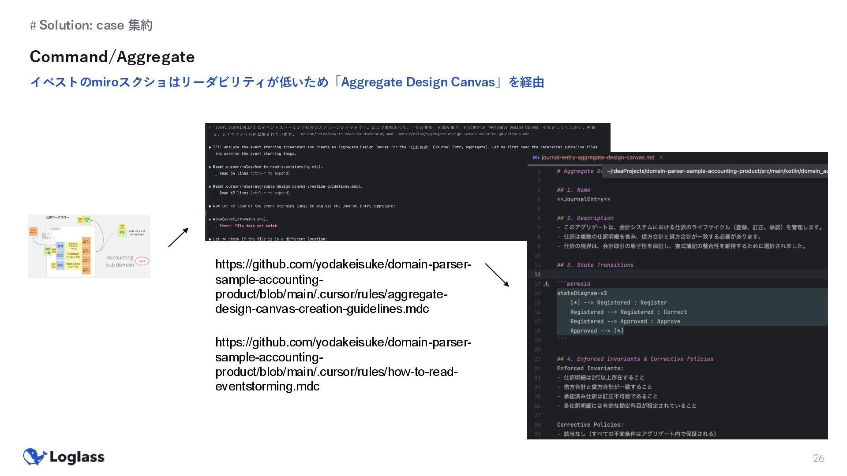Screen dimensions: 847x476
Task: Click the IdeaProjects file path tooltip
Action: (x=715, y=171)
